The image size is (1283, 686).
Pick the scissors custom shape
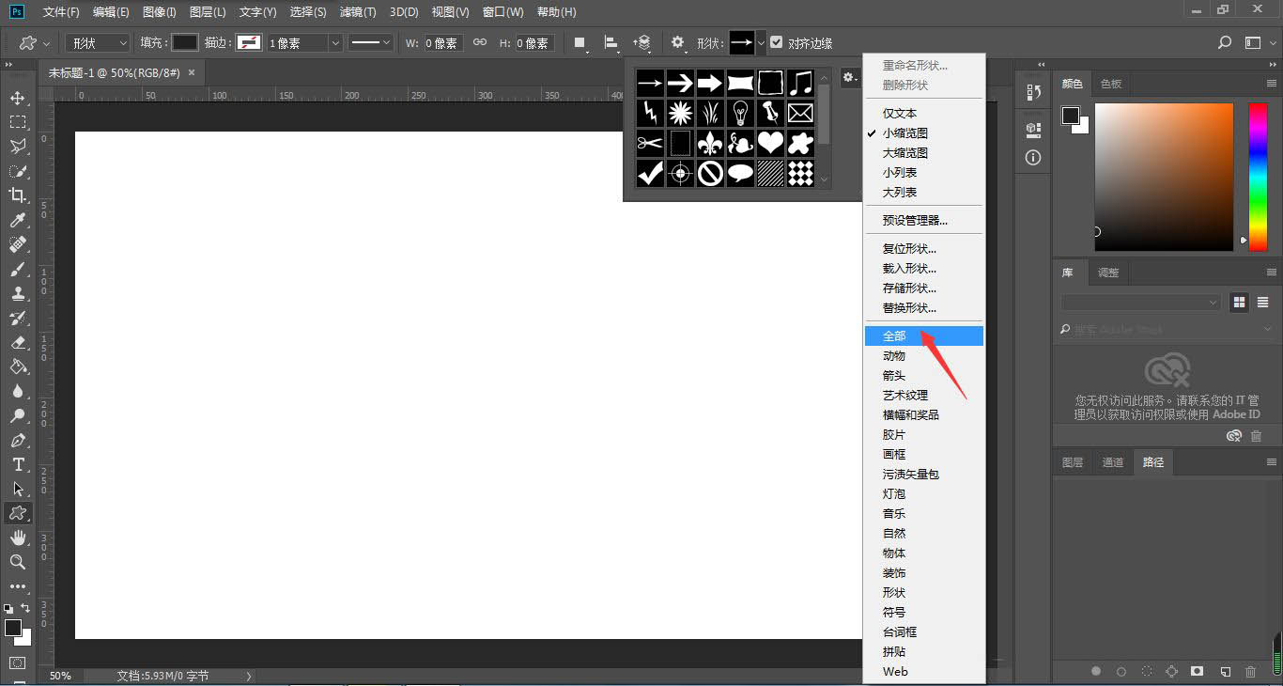click(x=649, y=143)
